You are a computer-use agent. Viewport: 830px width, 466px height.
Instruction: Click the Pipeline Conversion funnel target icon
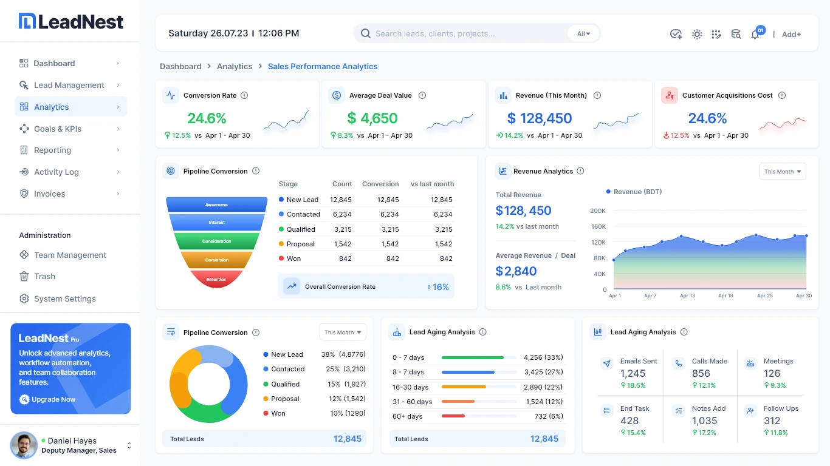[x=171, y=171]
